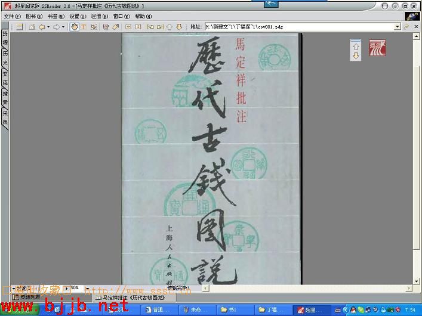Click the yellow down arrow next page

click(179, 27)
